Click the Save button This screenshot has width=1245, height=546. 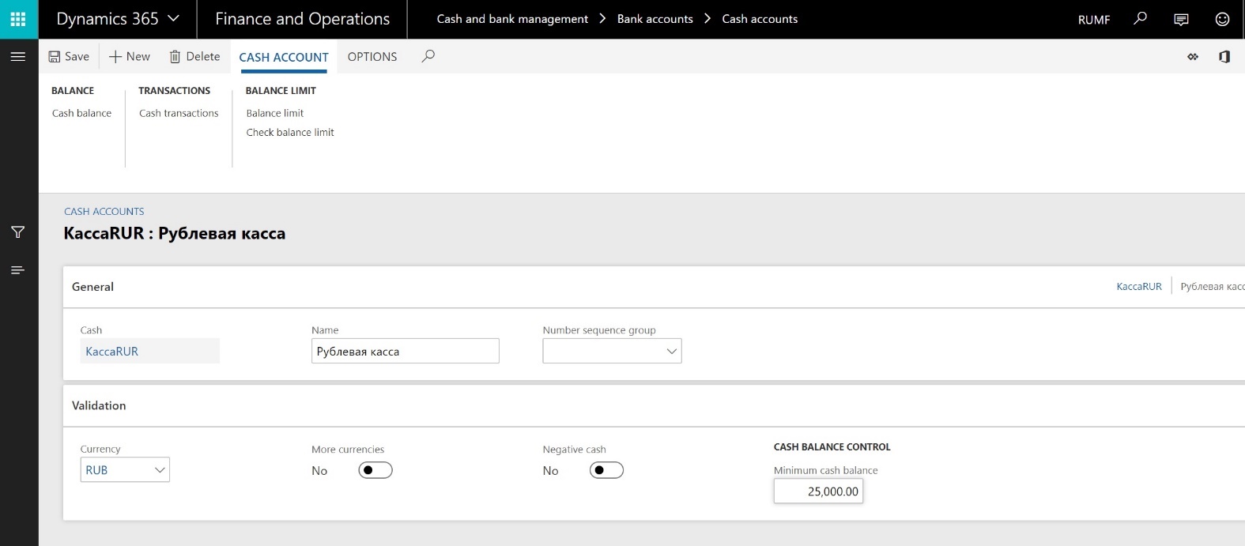pyautogui.click(x=69, y=57)
